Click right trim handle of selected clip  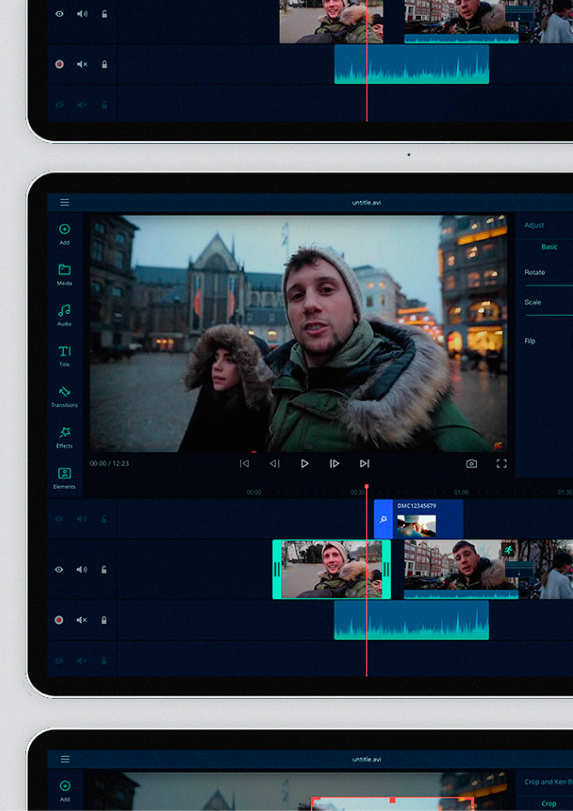(386, 569)
